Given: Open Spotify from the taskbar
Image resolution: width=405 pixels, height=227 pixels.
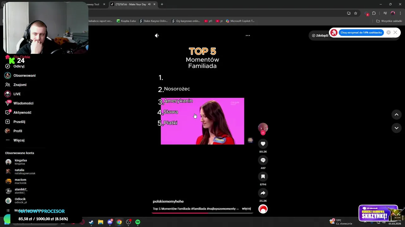Looking at the screenshot, I should [138, 222].
